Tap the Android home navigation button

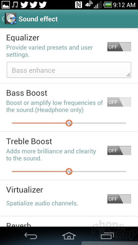pos(69,236)
